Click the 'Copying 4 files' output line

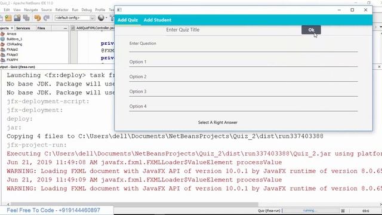(165, 136)
